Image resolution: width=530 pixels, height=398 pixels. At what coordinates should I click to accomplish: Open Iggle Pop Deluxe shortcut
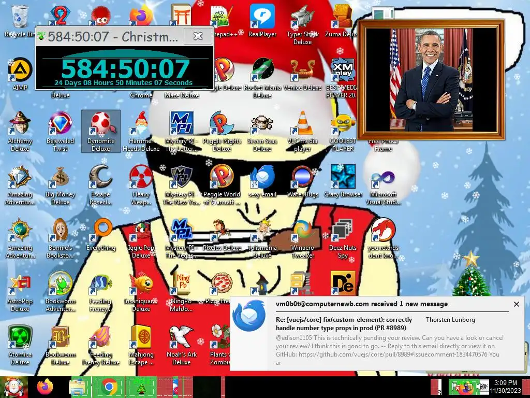[x=141, y=239]
